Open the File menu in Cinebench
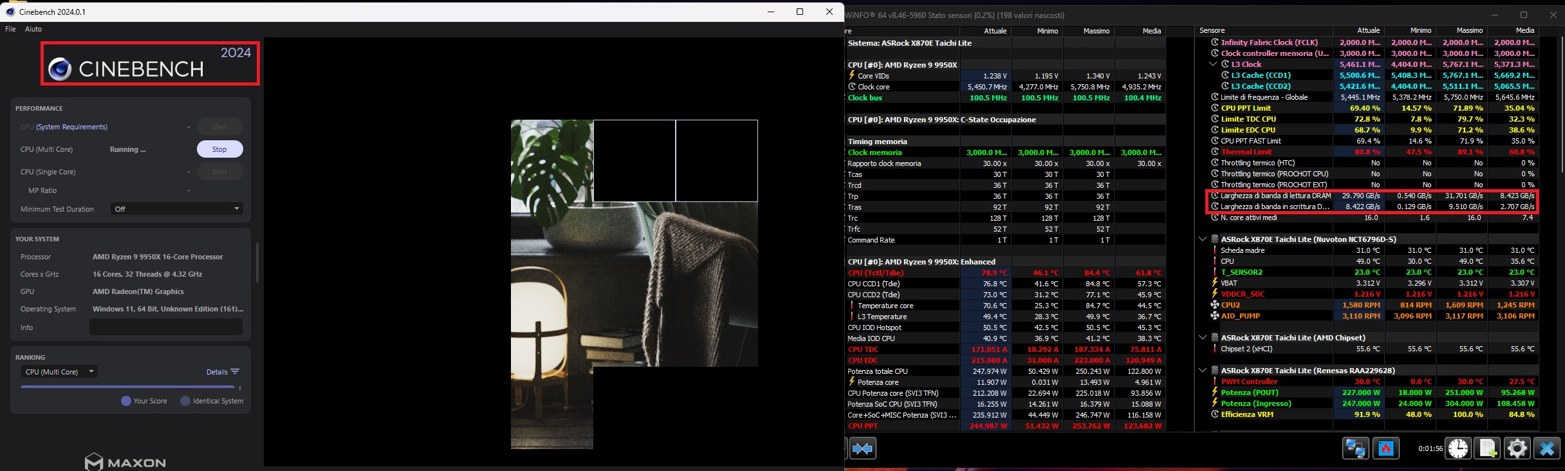This screenshot has width=1565, height=471. [10, 29]
